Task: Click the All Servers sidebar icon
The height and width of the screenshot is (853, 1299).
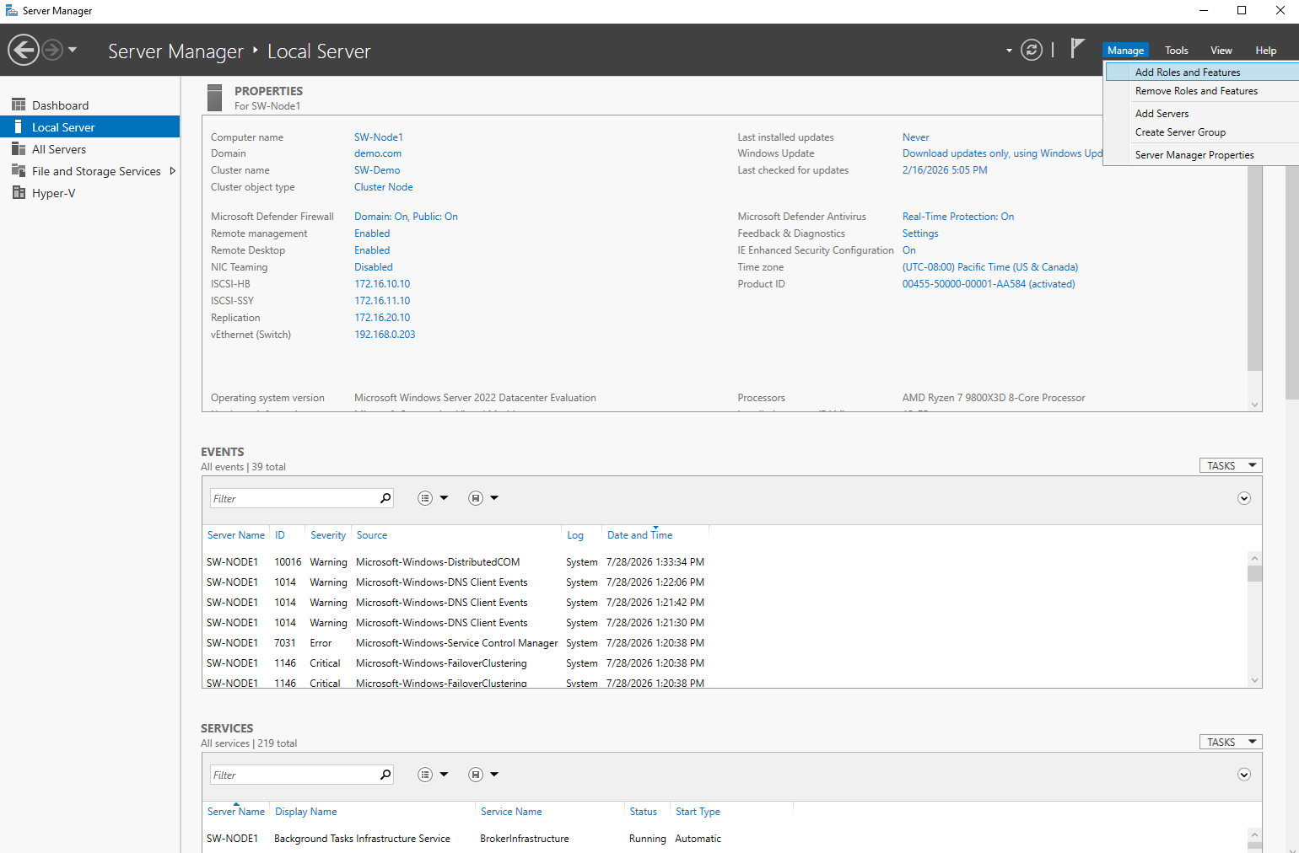Action: 19,148
